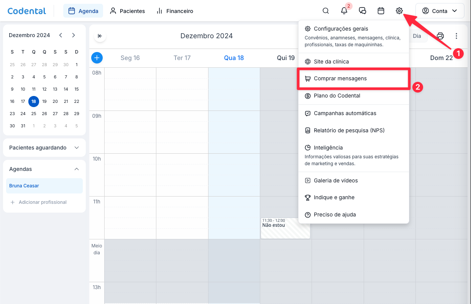
Task: Open the three-dot more options menu
Action: (x=456, y=36)
